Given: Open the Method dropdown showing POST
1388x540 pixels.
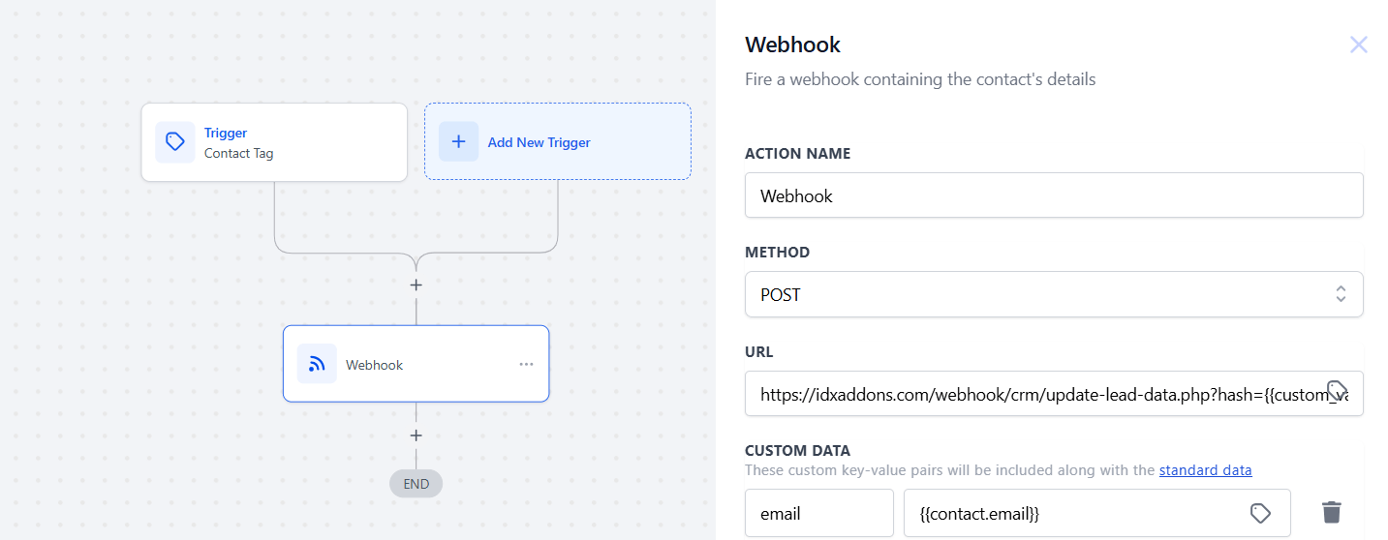Looking at the screenshot, I should [1036, 294].
